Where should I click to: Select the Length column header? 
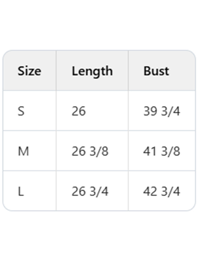point(92,71)
